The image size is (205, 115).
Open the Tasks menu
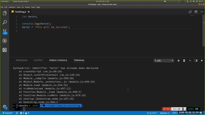[33, 7]
